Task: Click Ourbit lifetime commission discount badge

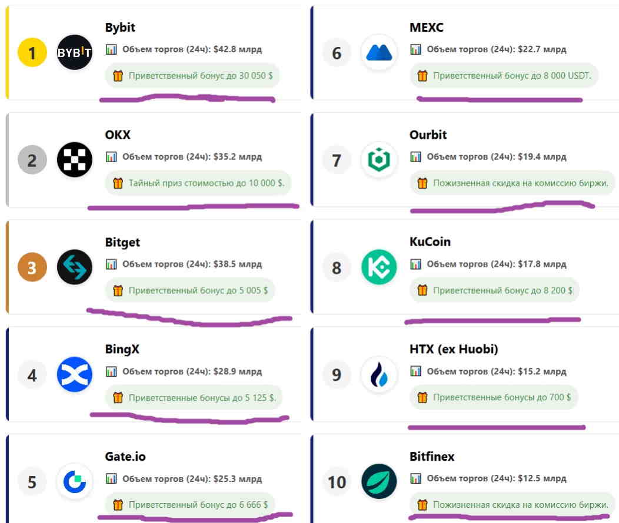Action: (512, 183)
